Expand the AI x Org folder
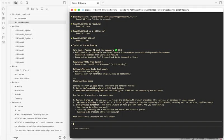 (x=13, y=87)
